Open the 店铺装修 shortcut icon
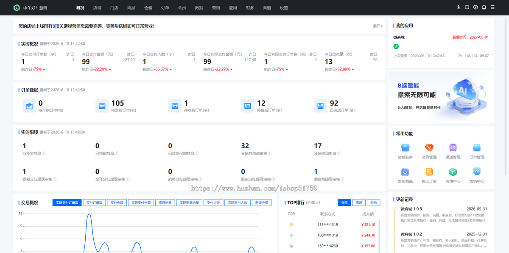Screen dimensions: 509x253 pos(405,148)
